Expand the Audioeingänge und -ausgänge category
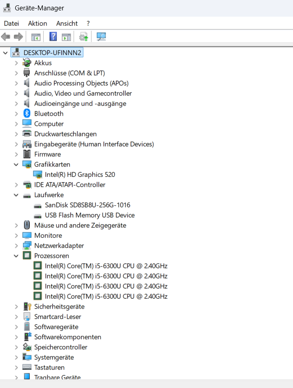Screen dimensions: 293x388 pyautogui.click(x=16, y=103)
